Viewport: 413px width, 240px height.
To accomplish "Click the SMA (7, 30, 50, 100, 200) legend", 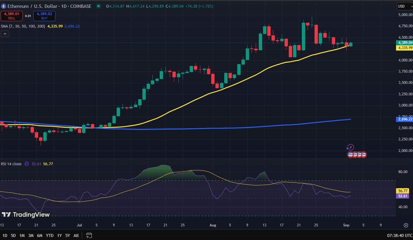I will point(23,26).
